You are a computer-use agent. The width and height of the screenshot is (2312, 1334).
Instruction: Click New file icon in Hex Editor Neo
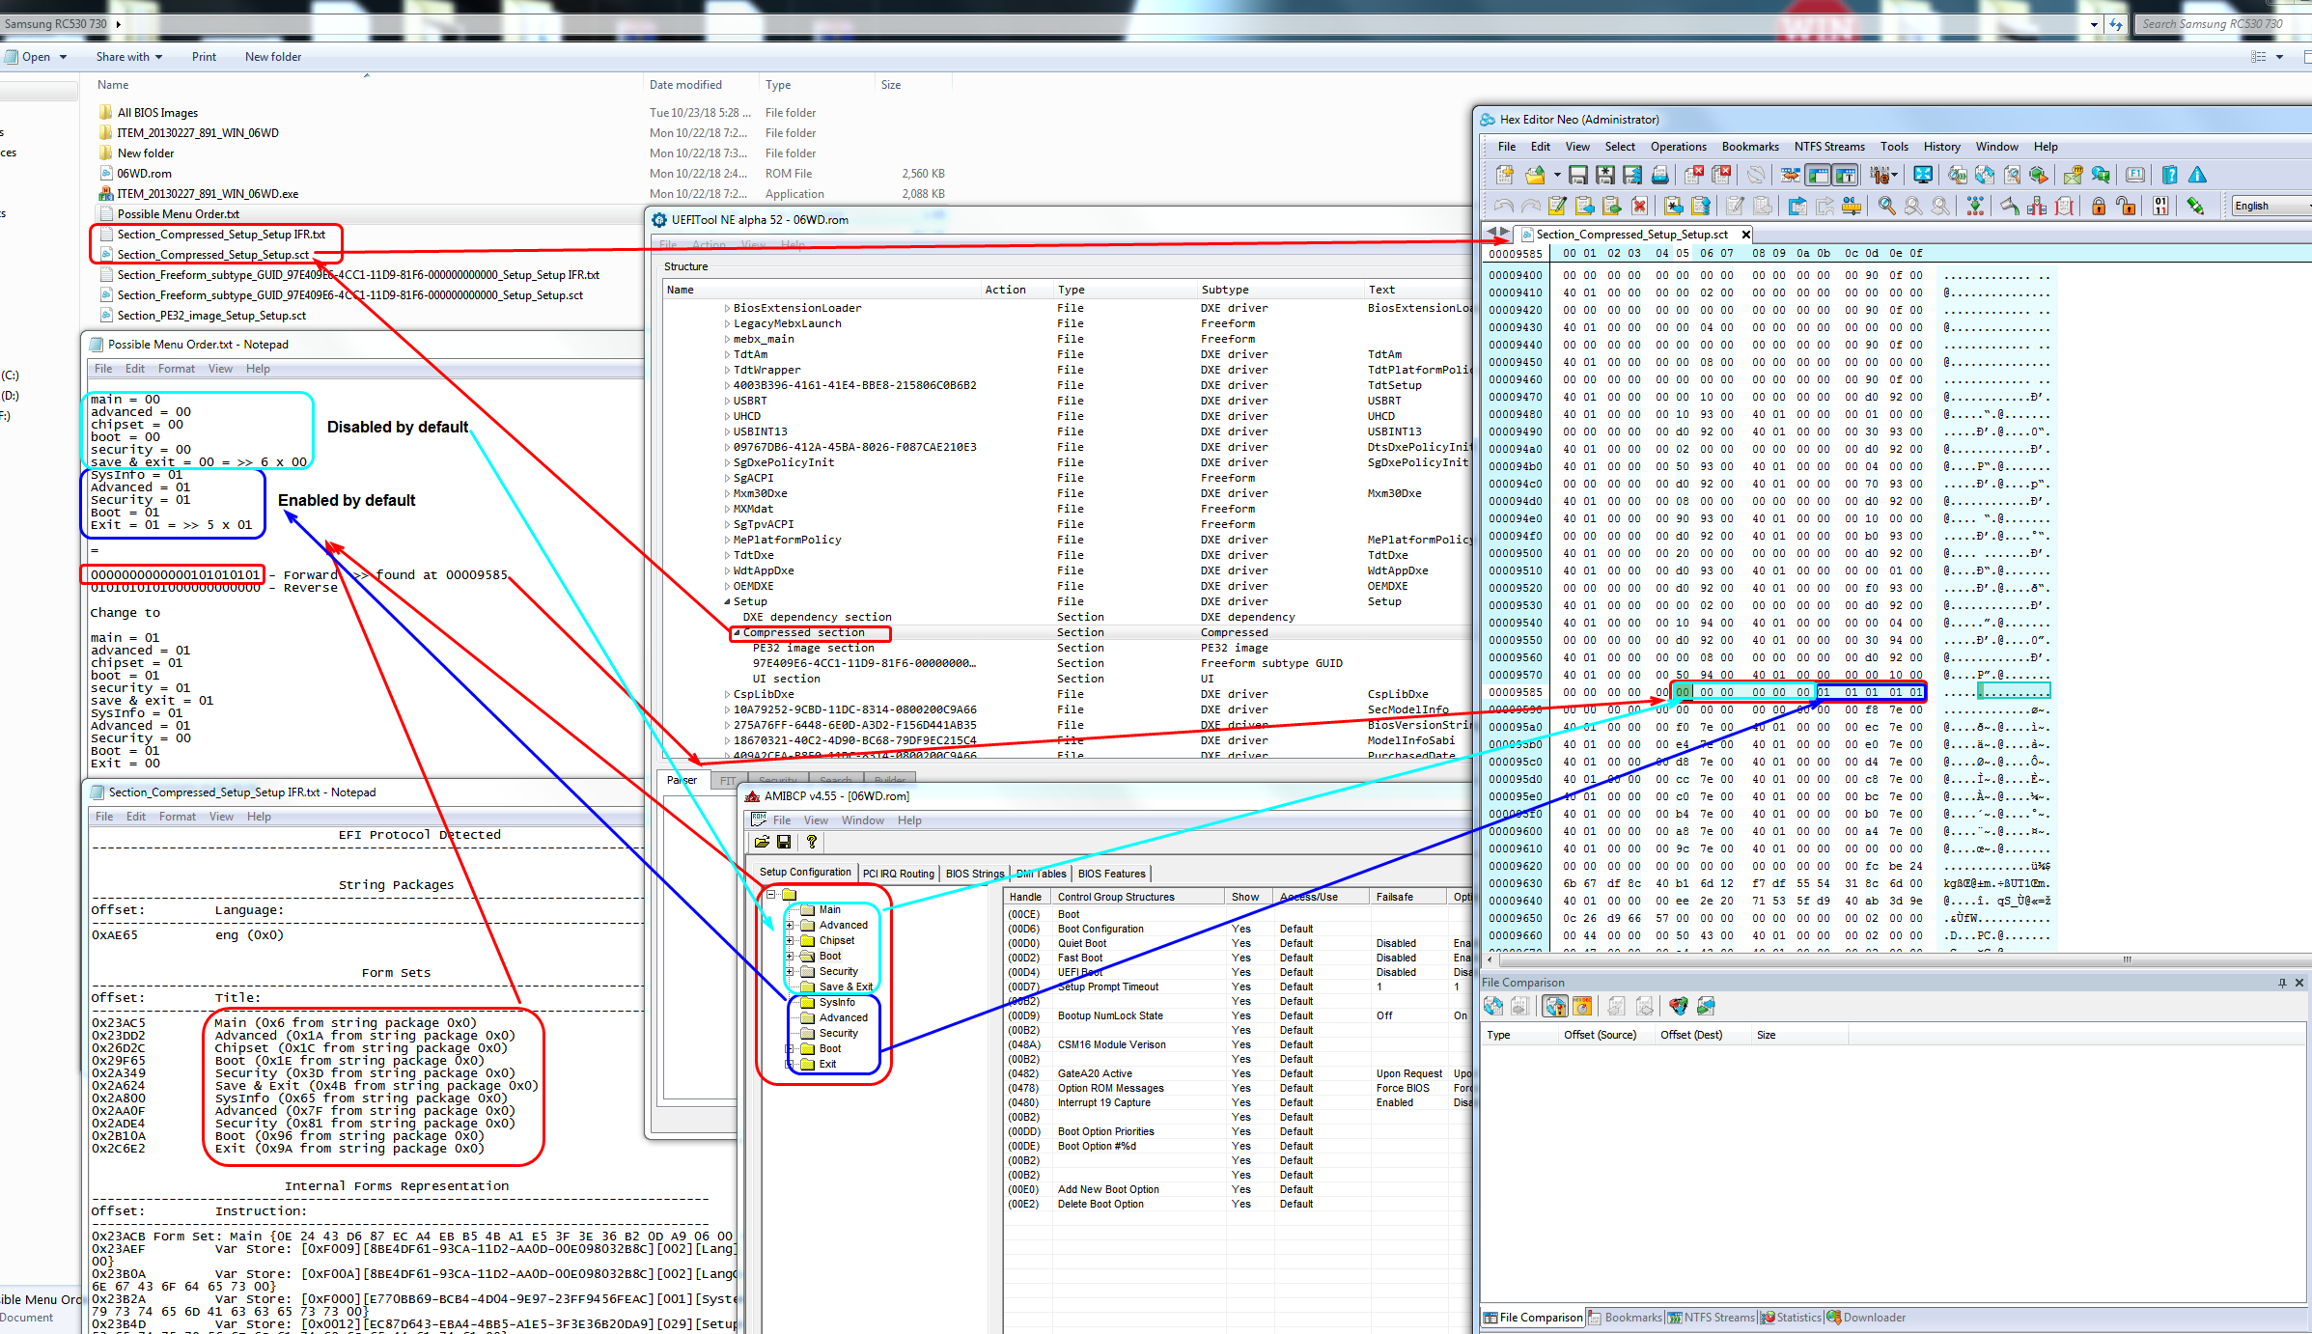[1504, 175]
